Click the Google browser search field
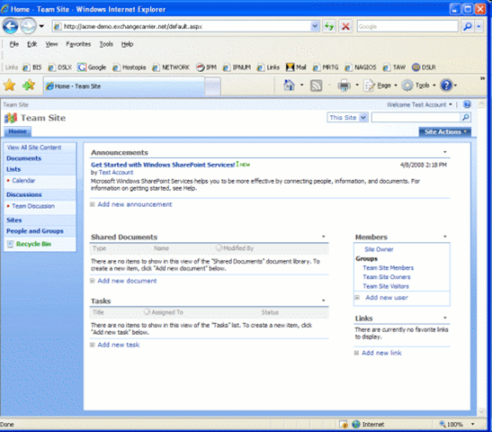The image size is (492, 432). (x=407, y=26)
